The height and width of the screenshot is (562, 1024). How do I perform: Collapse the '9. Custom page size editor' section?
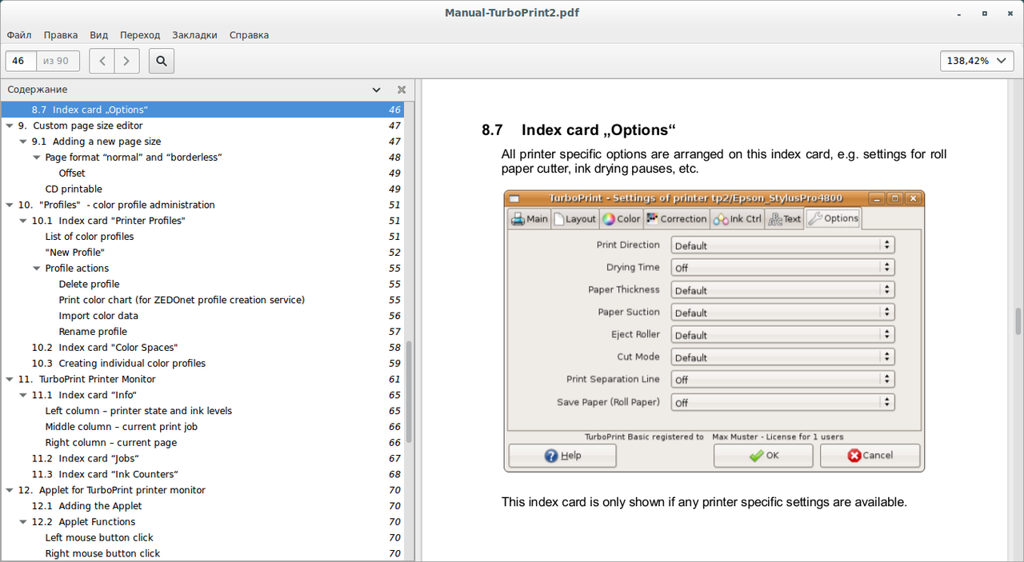tap(10, 126)
